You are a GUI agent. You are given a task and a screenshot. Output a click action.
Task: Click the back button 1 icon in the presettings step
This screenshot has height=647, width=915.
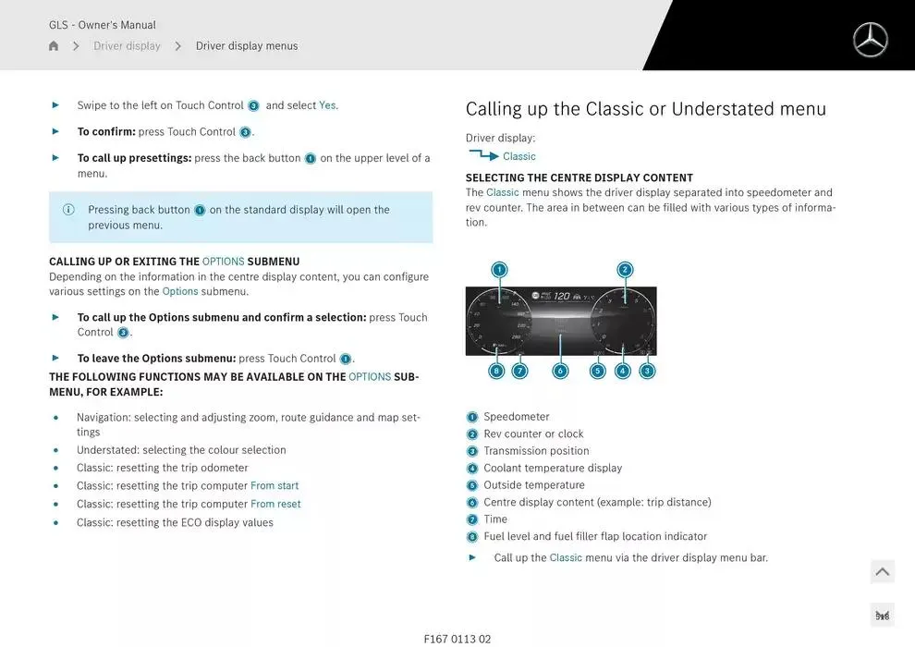point(311,159)
